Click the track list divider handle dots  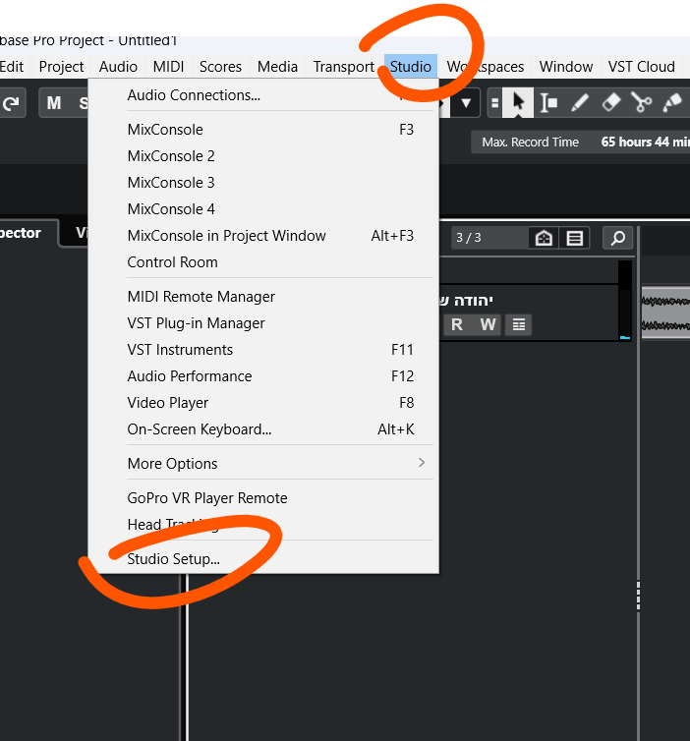tap(638, 596)
